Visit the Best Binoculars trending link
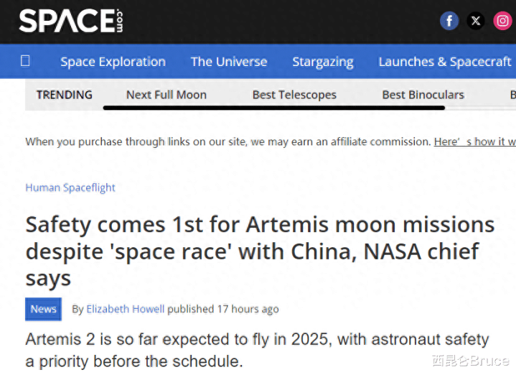 423,95
